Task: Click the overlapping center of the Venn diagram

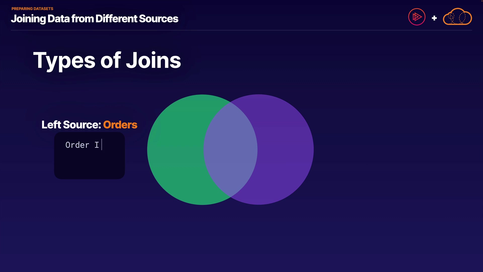Action: pyautogui.click(x=230, y=150)
